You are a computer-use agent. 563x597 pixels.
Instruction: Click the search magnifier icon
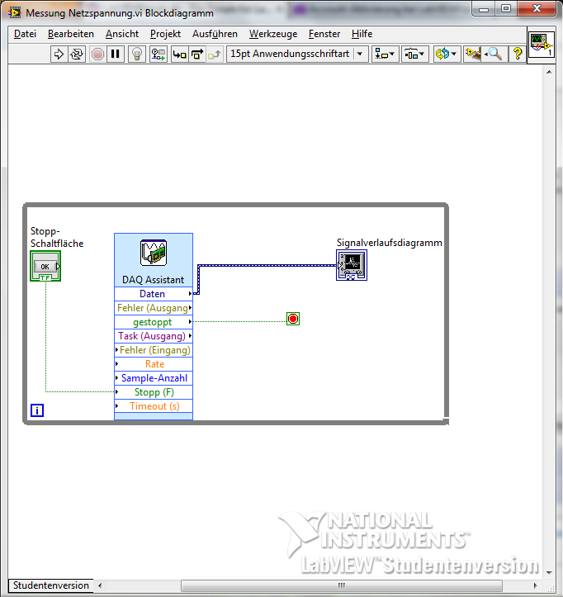point(494,54)
